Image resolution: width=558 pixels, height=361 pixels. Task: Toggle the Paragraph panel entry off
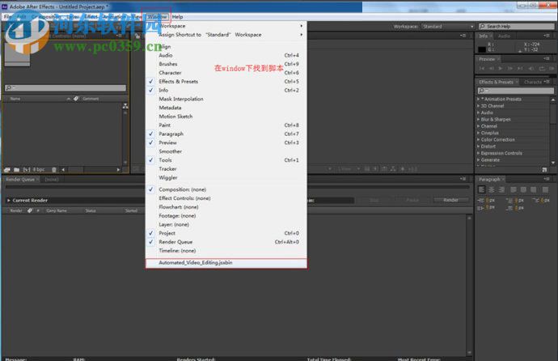226,134
